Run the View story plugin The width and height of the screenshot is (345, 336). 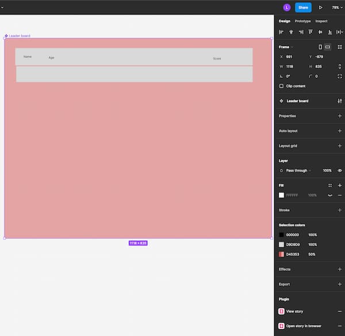(294, 311)
